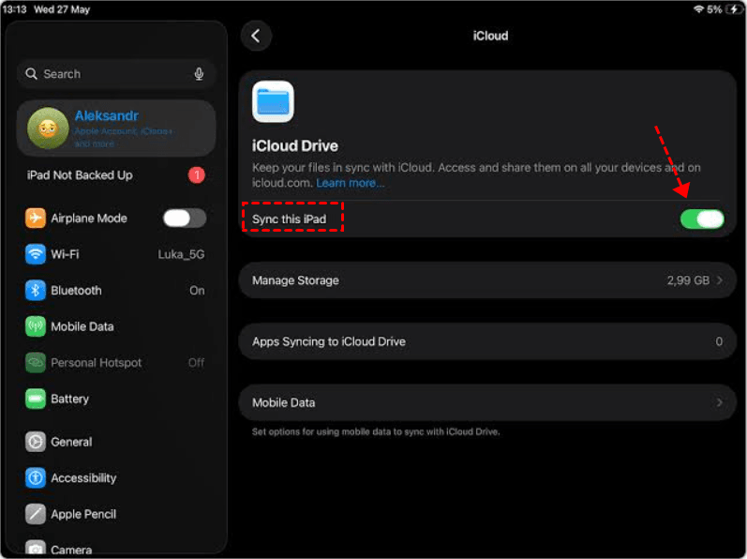This screenshot has width=747, height=559.
Task: Tap the Airplane Mode icon
Action: pos(36,219)
